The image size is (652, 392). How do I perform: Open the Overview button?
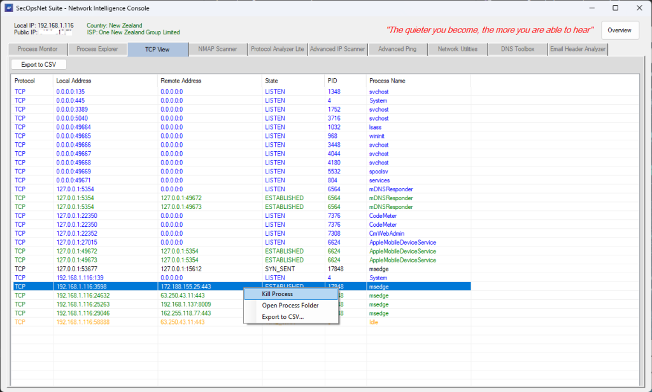point(620,30)
